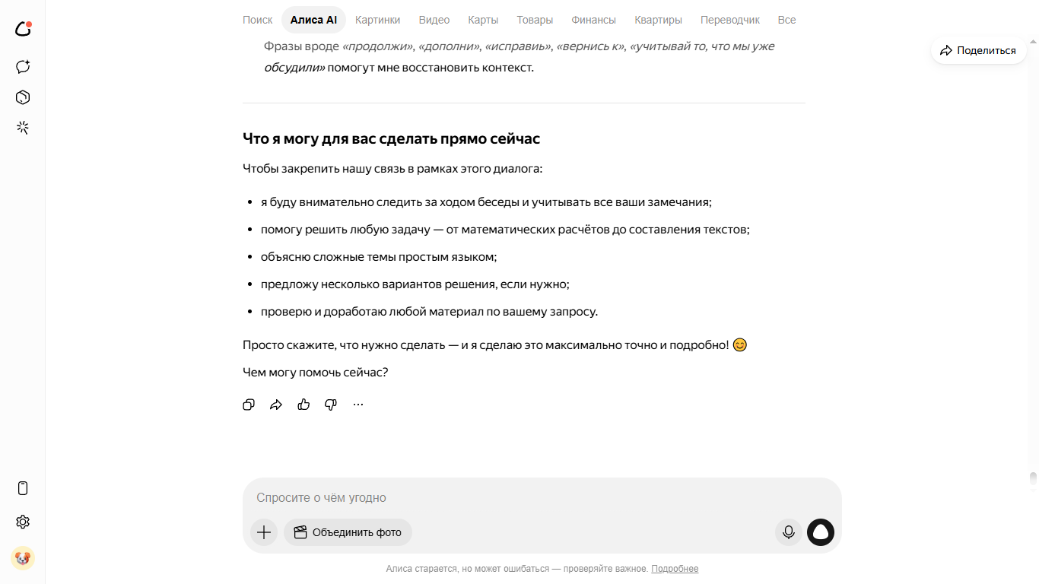The image size is (1039, 584).
Task: Copy the response with the copy icon
Action: [x=249, y=405]
